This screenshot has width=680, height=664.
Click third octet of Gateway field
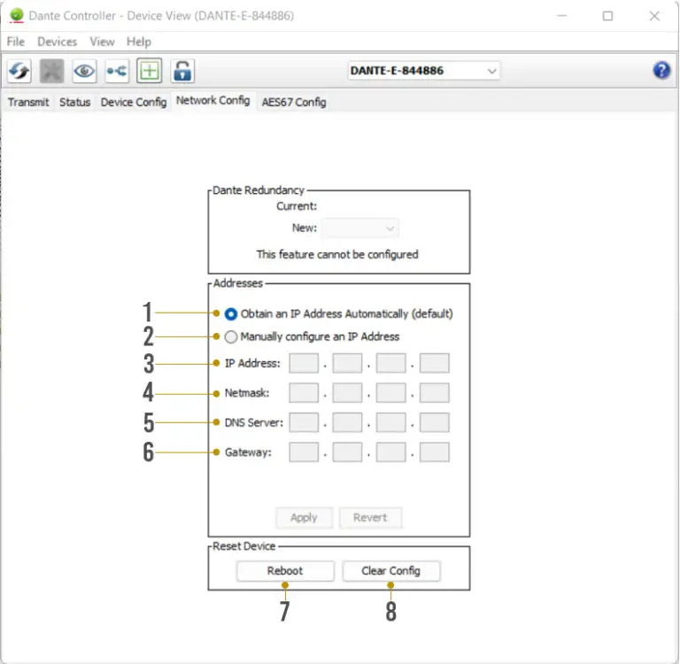(390, 452)
